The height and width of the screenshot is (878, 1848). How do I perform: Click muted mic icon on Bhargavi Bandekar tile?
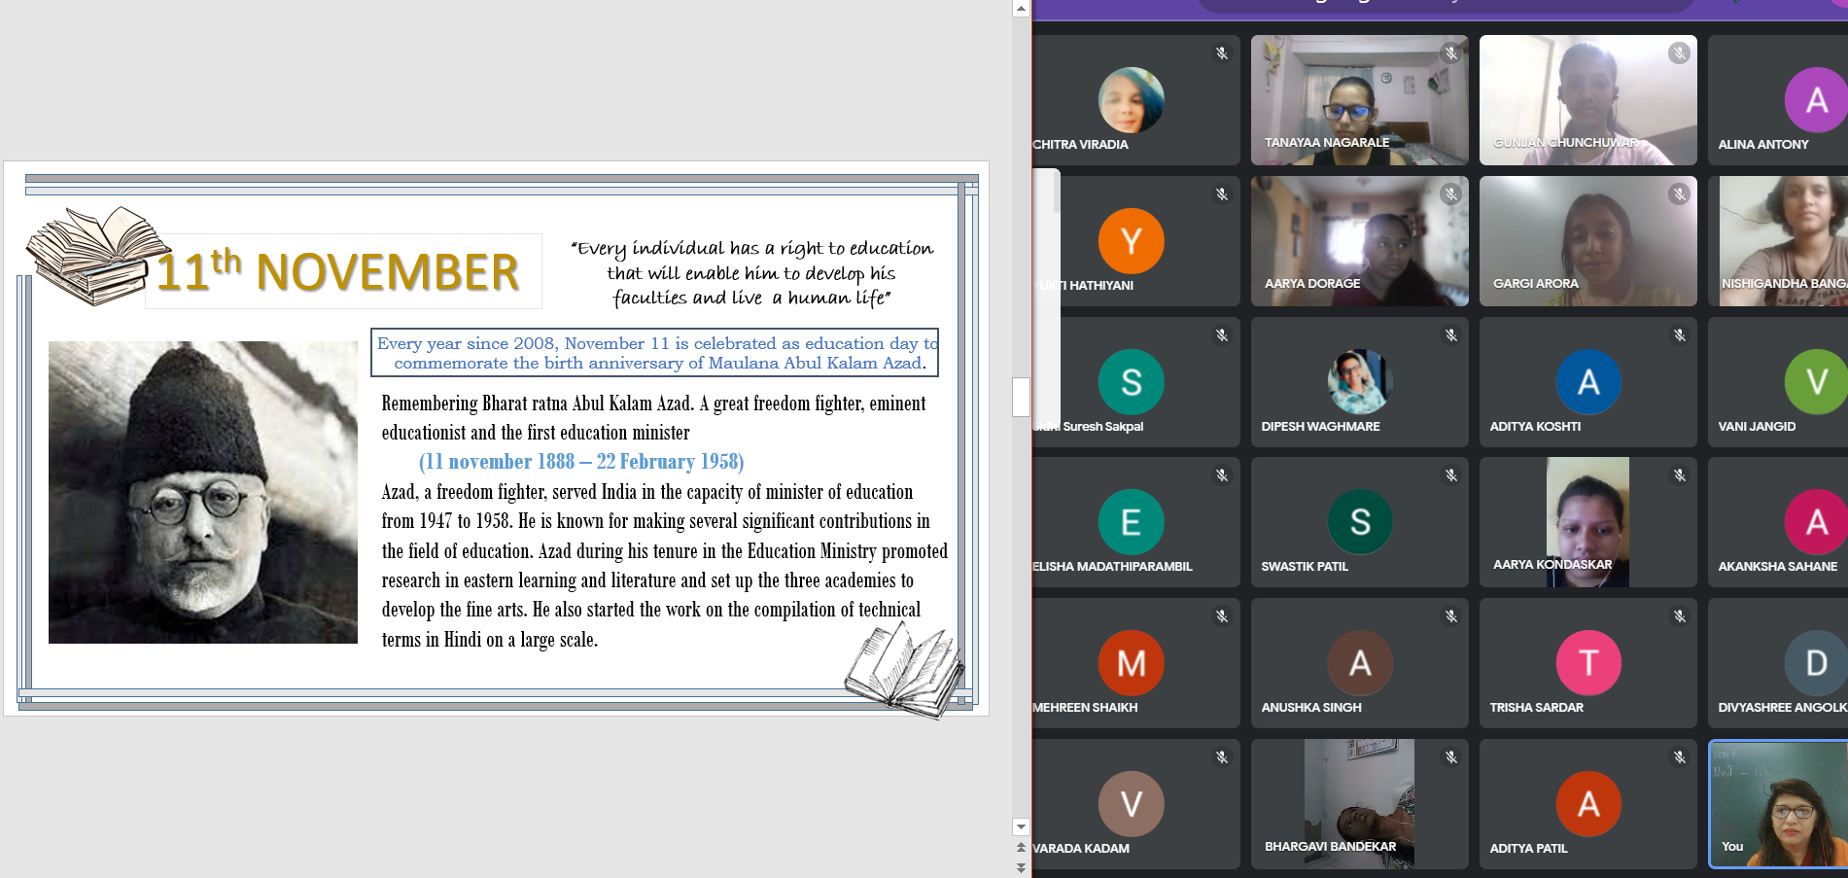(1450, 757)
